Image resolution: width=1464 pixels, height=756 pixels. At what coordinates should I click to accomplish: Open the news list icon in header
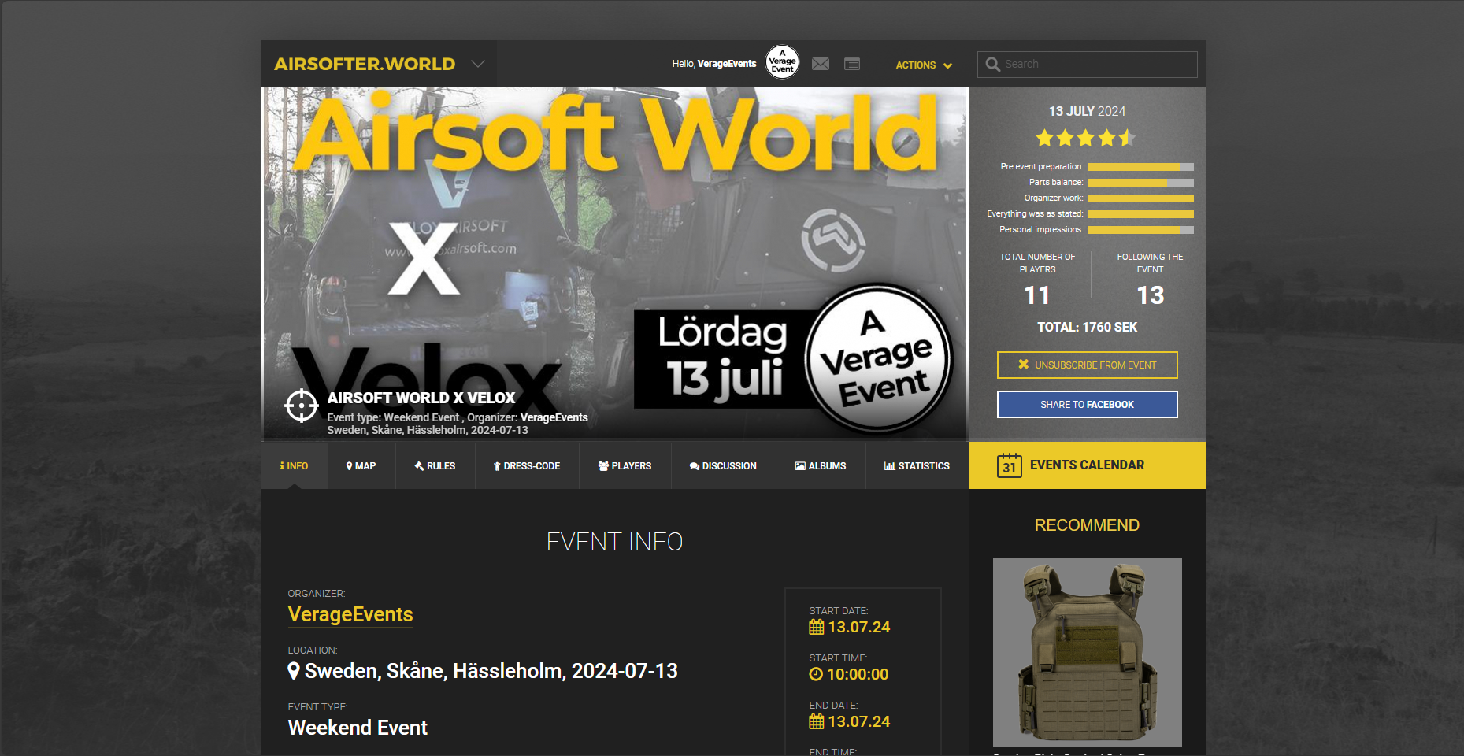pos(852,64)
